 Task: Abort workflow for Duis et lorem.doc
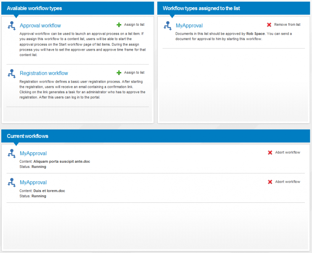[288, 182]
